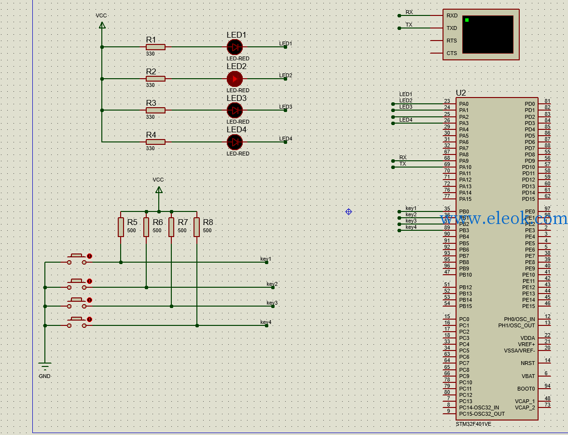The width and height of the screenshot is (568, 435).
Task: Select the R1 resistor symbol
Action: click(155, 47)
